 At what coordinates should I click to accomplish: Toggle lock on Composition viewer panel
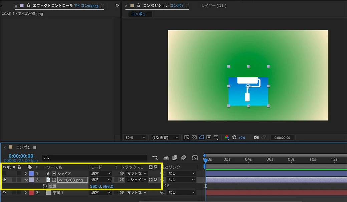(138, 5)
